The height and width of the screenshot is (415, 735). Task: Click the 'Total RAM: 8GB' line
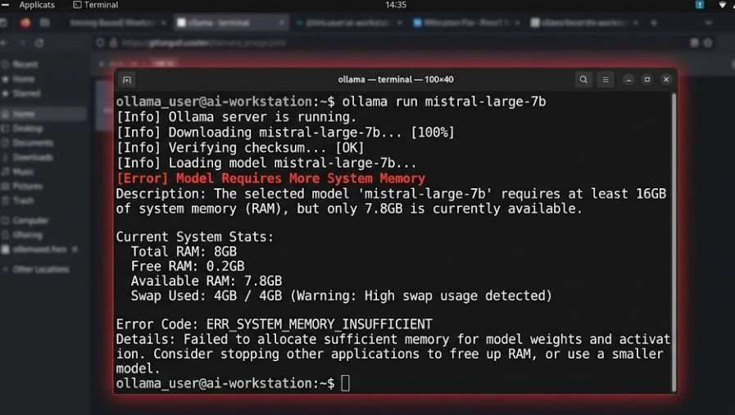184,251
